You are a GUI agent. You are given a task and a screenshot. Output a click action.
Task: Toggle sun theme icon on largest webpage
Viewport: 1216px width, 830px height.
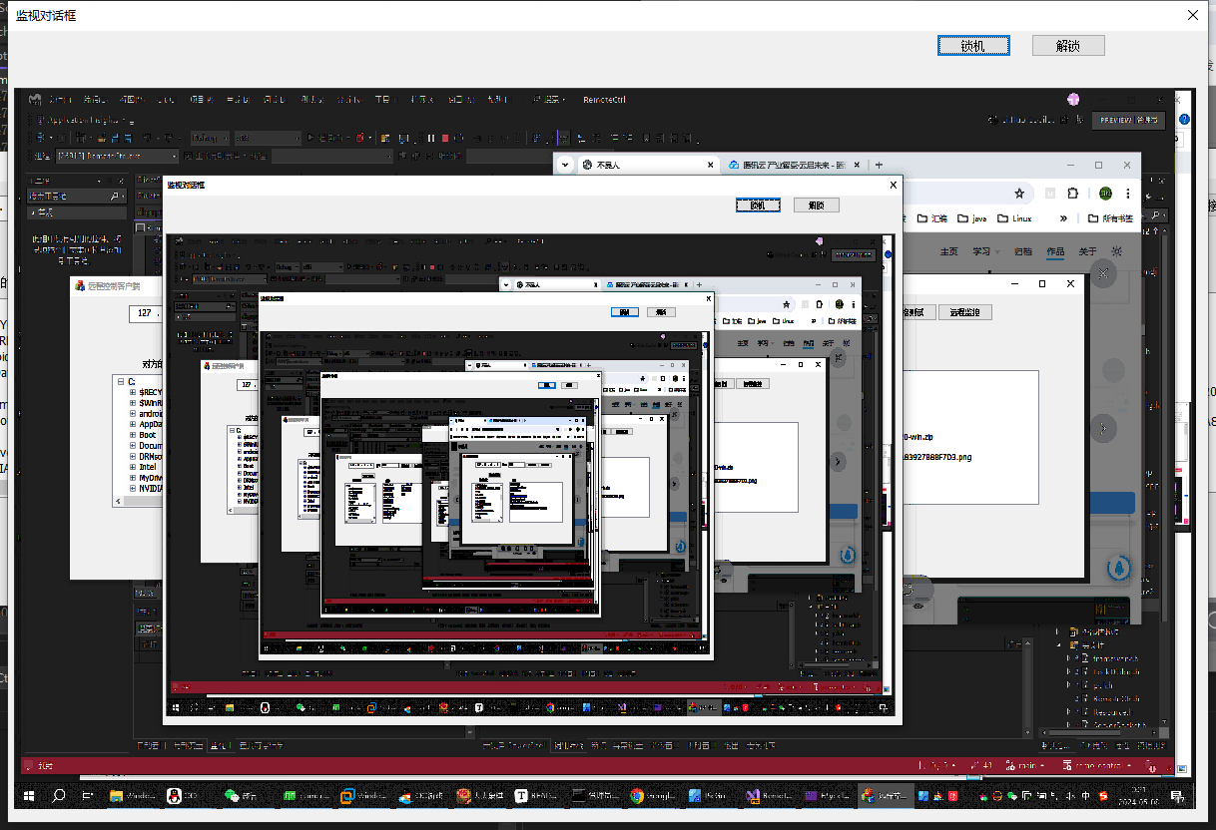(1117, 251)
